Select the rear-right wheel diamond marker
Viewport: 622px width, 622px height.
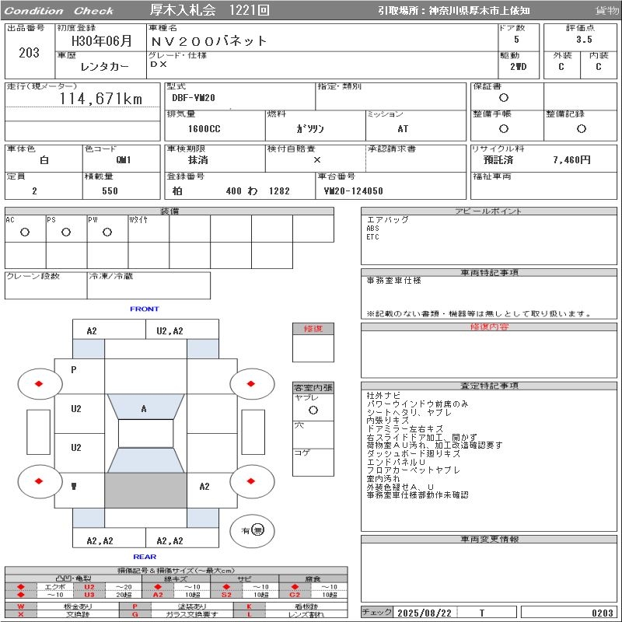[x=252, y=481]
